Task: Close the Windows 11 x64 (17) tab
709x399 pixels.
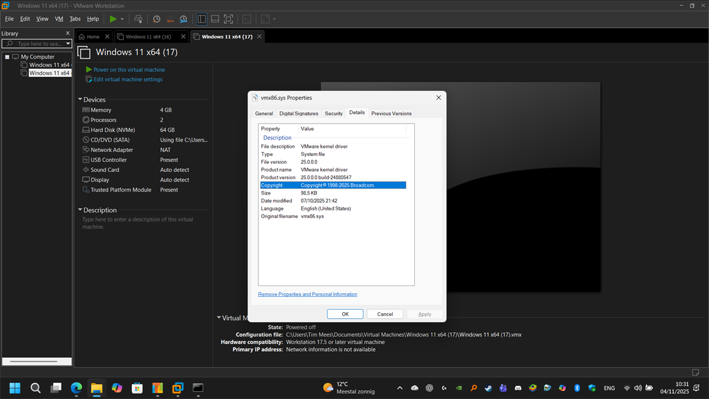Action: (x=259, y=37)
